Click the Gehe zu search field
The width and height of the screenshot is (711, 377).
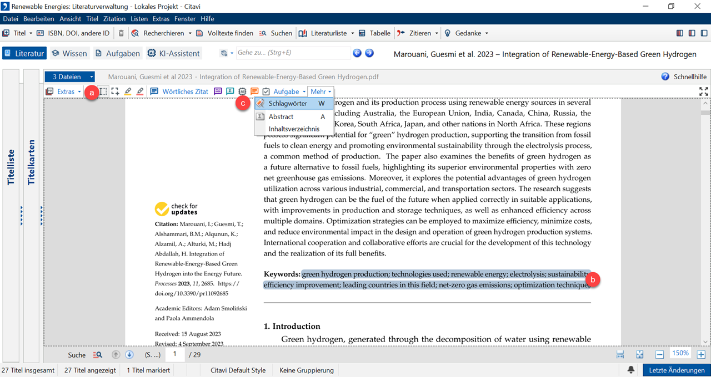292,53
